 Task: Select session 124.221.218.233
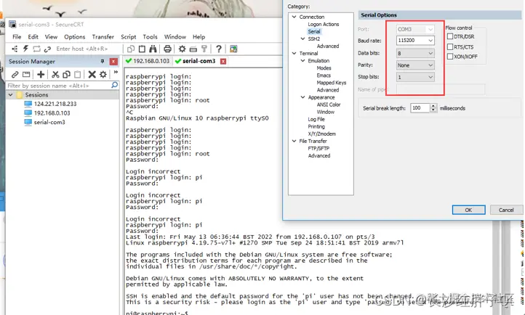(55, 104)
